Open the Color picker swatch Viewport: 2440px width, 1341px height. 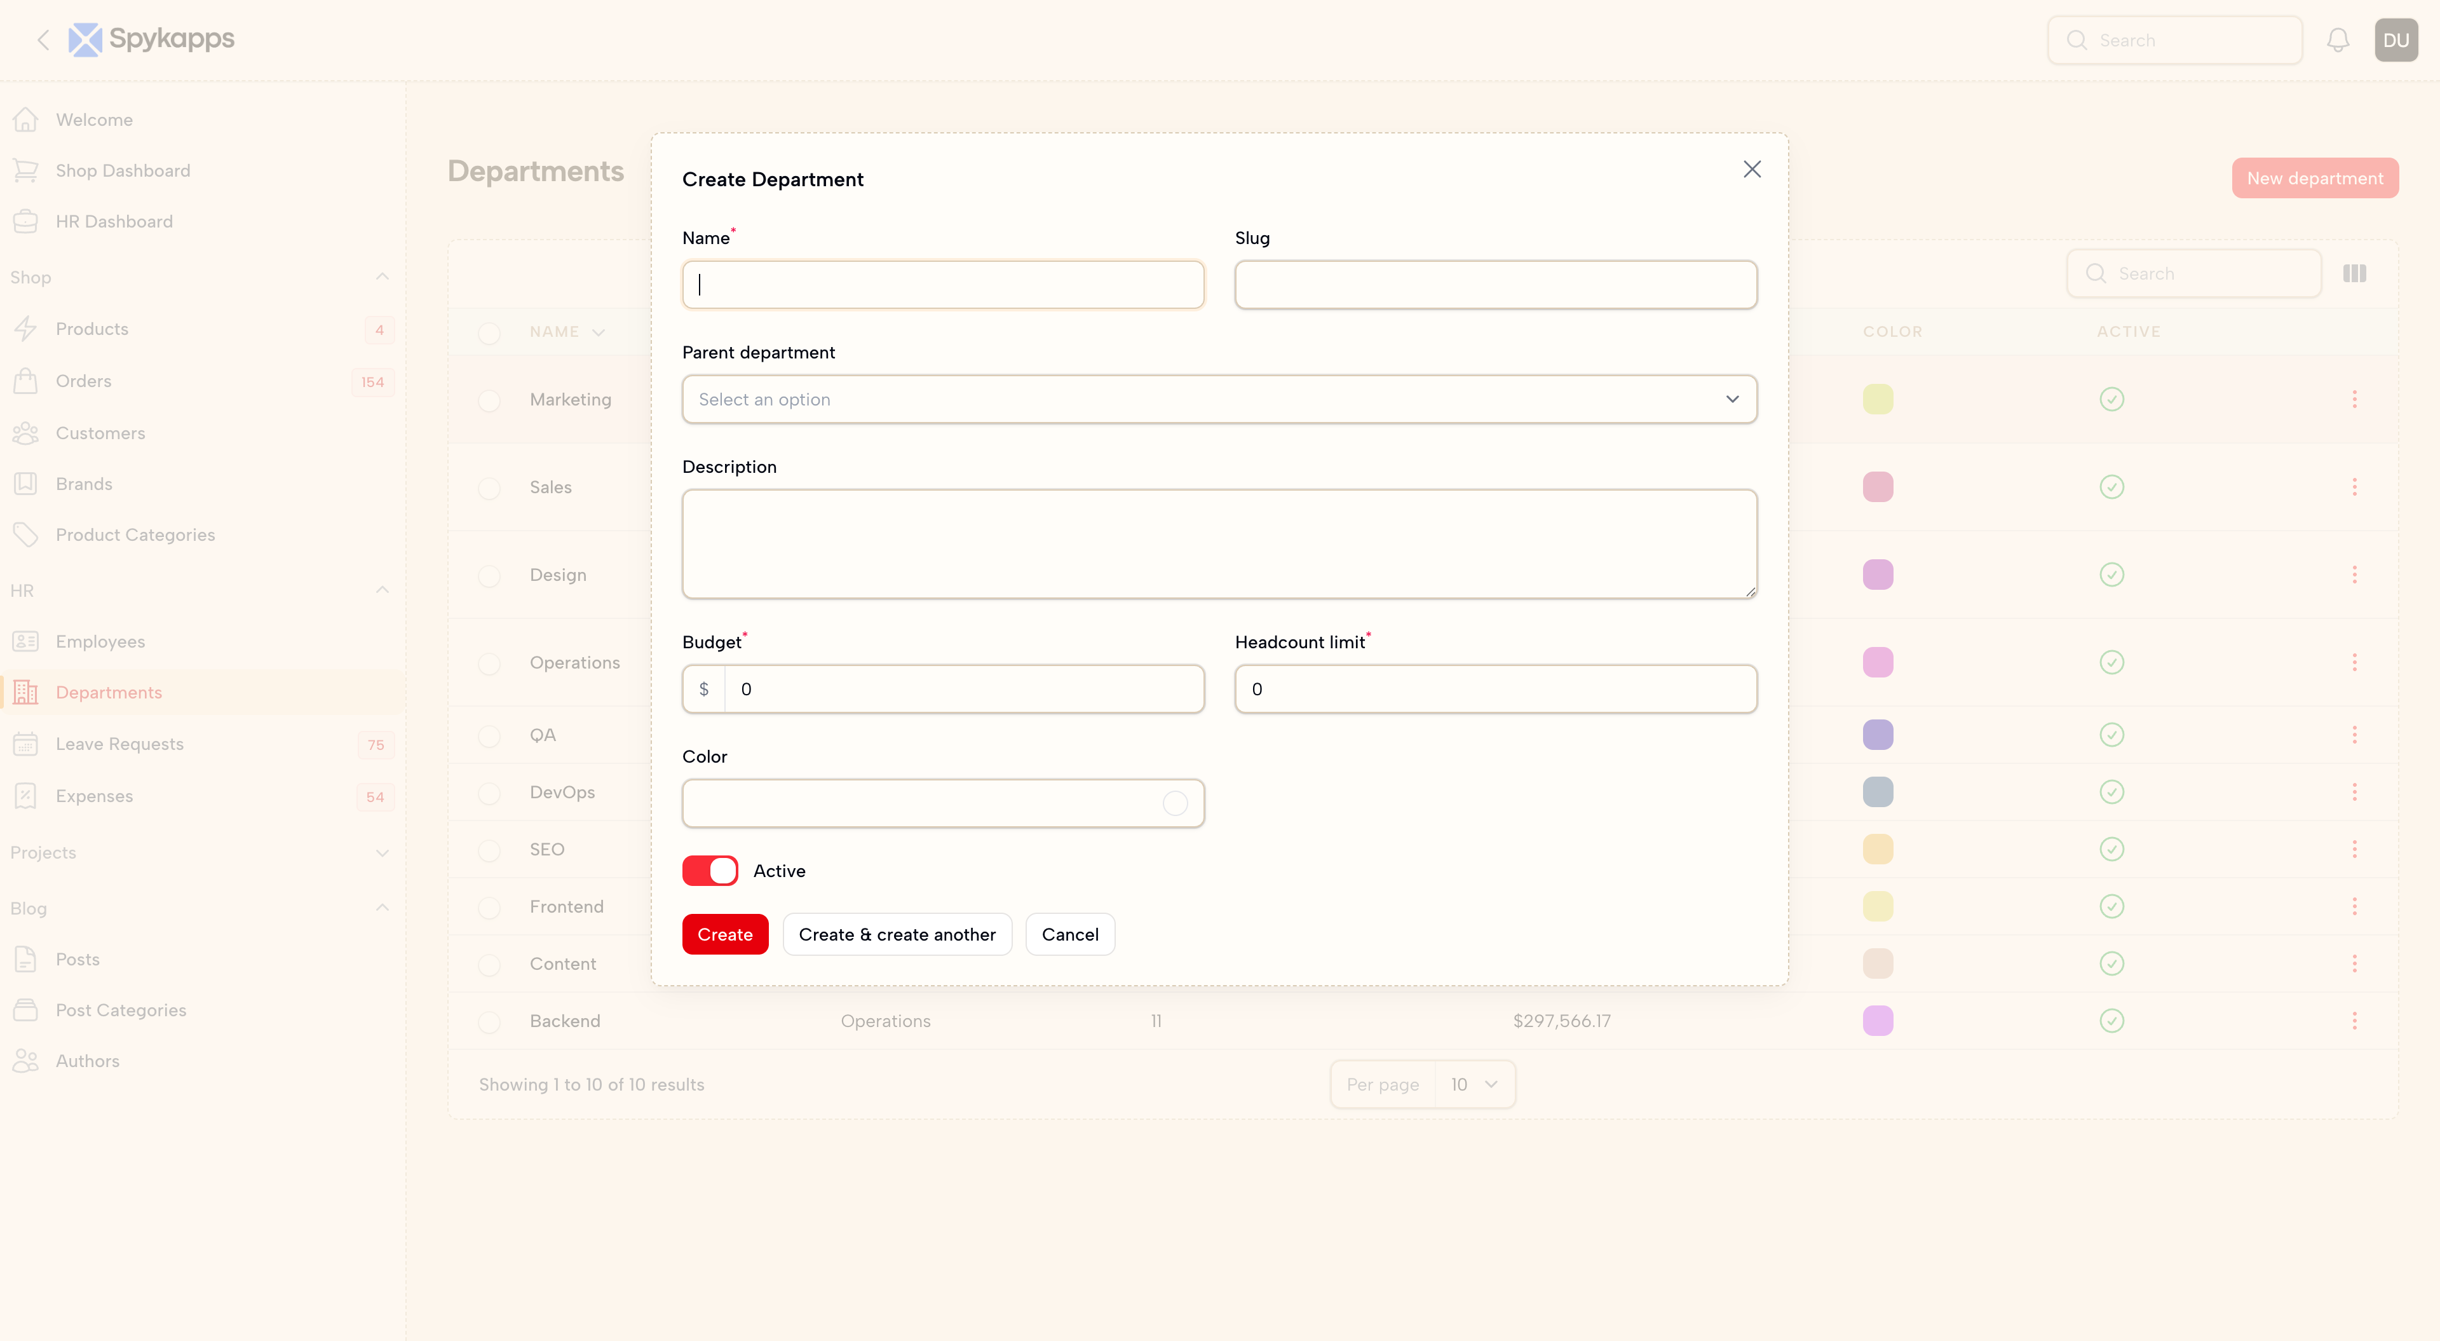click(x=1176, y=803)
